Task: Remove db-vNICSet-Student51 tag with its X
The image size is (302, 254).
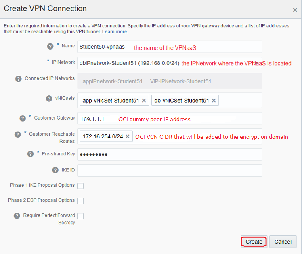Action: coord(214,101)
